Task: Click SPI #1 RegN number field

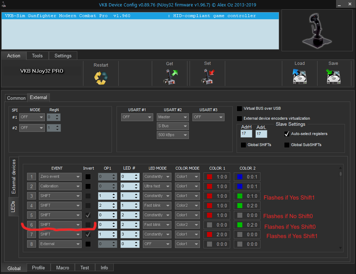Action: tap(53, 117)
